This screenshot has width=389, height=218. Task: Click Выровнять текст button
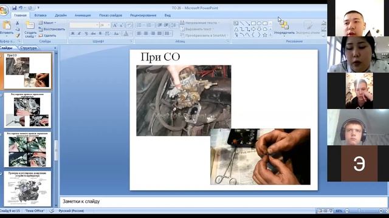197,29
